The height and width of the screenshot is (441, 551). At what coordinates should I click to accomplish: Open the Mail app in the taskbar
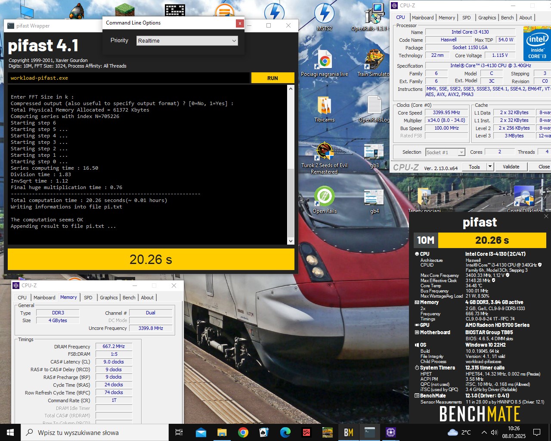pyautogui.click(x=201, y=432)
